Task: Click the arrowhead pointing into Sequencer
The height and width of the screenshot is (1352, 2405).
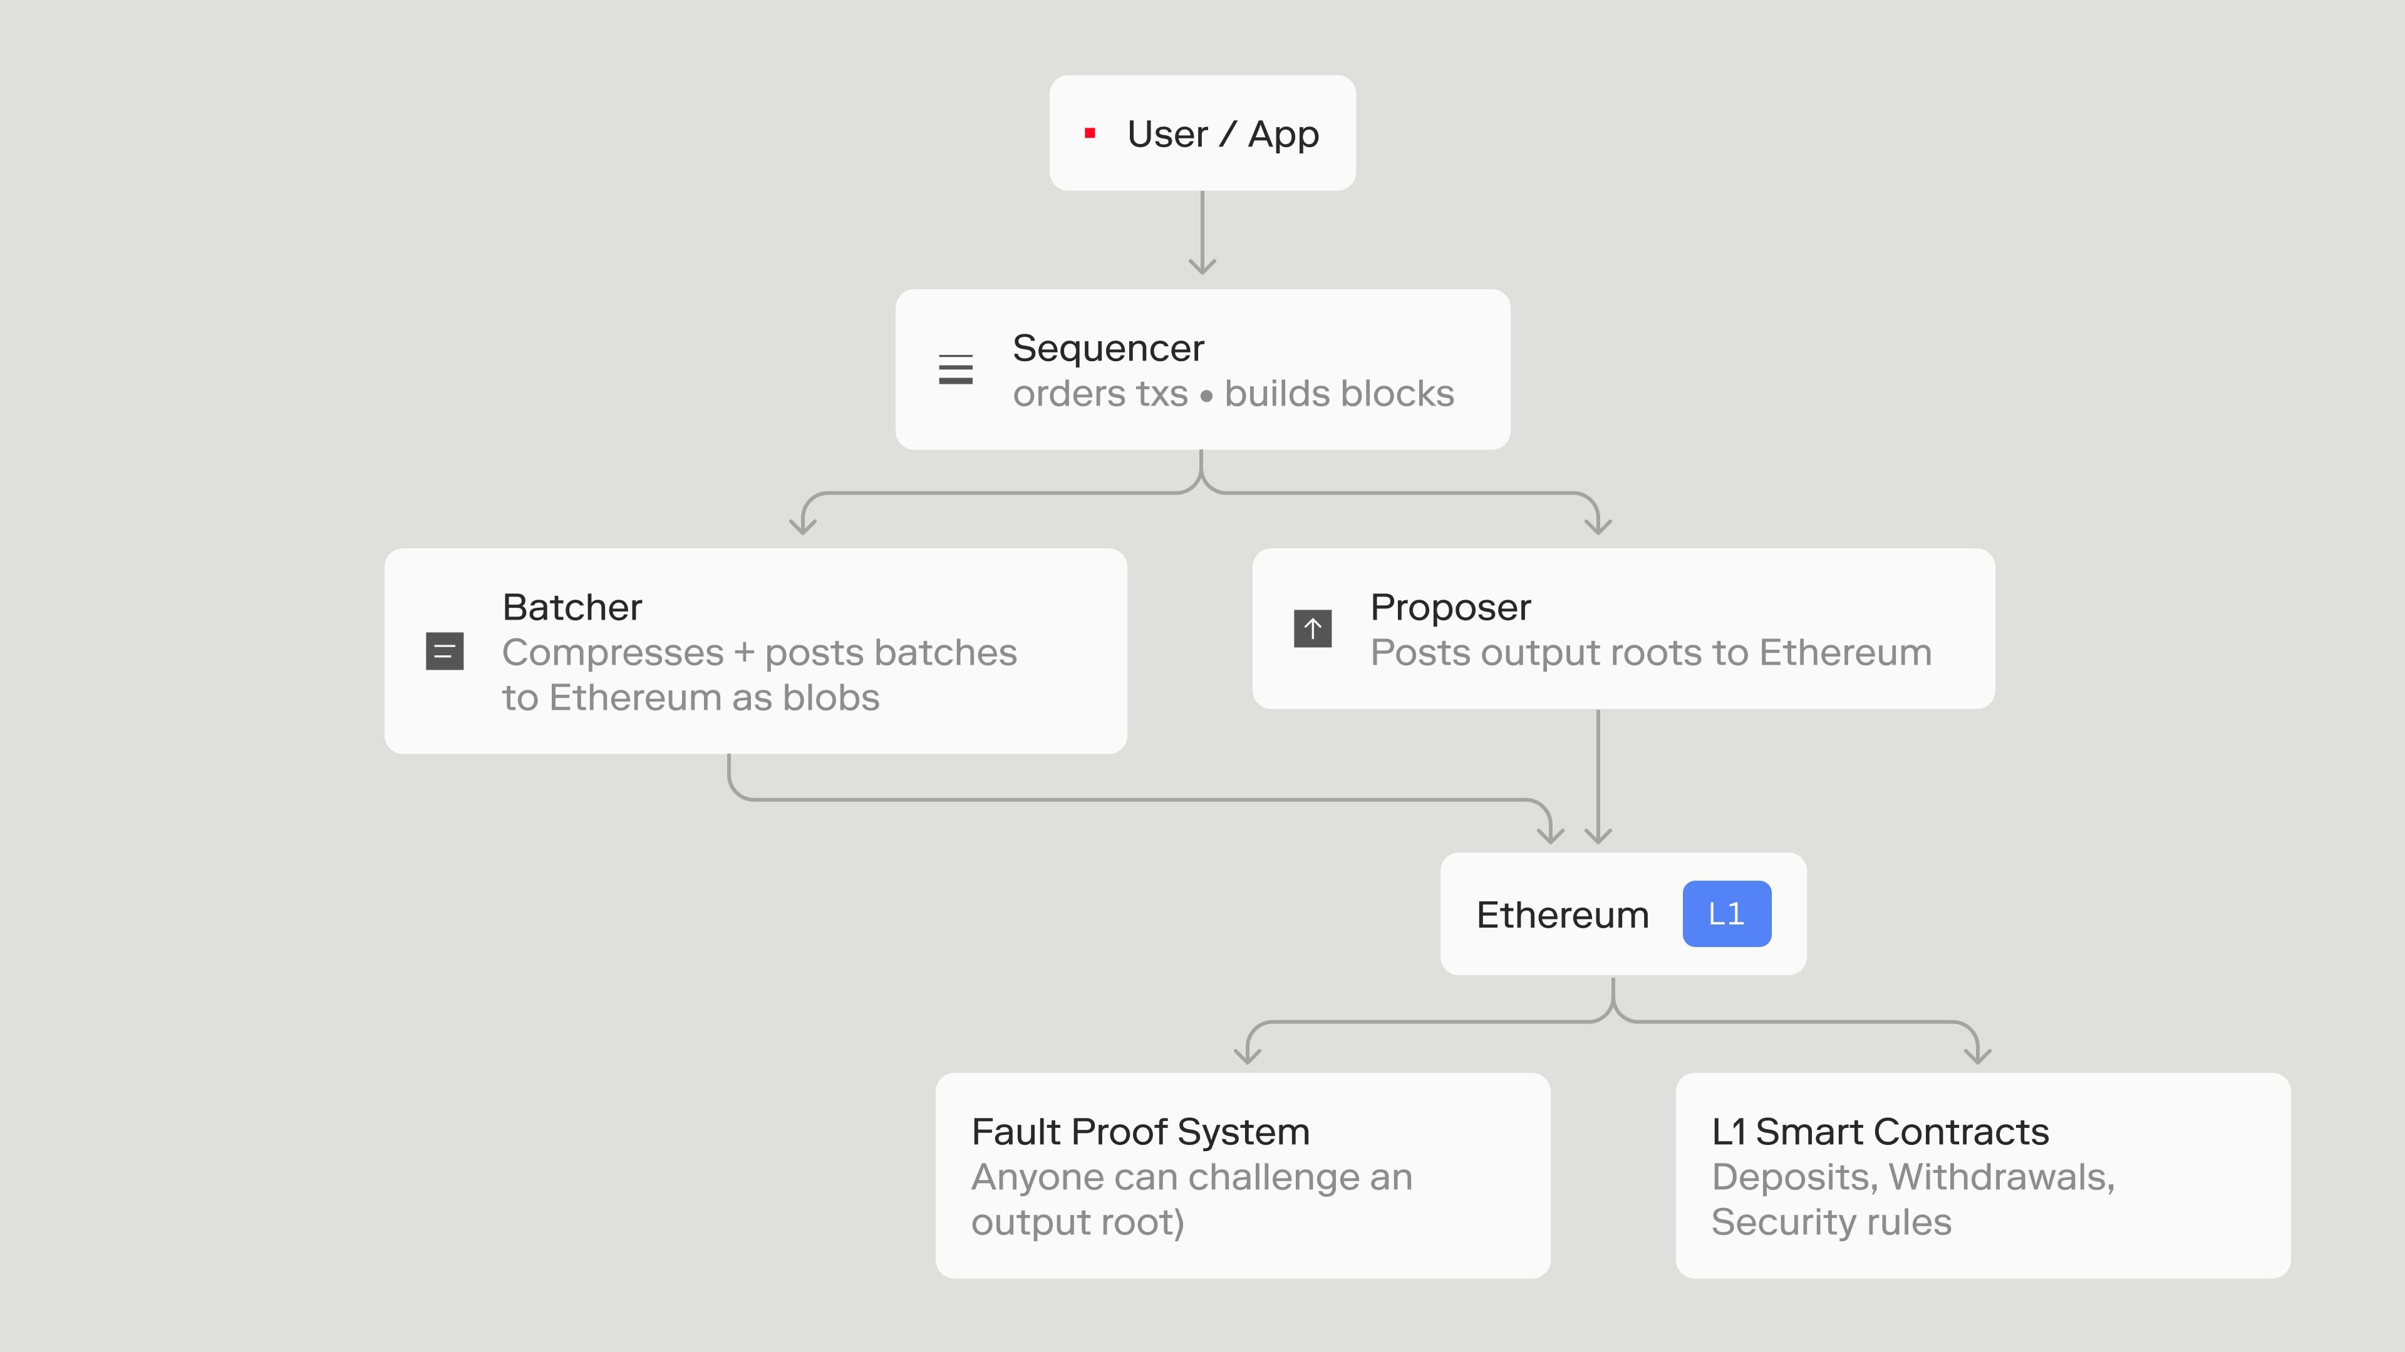Action: coord(1202,266)
